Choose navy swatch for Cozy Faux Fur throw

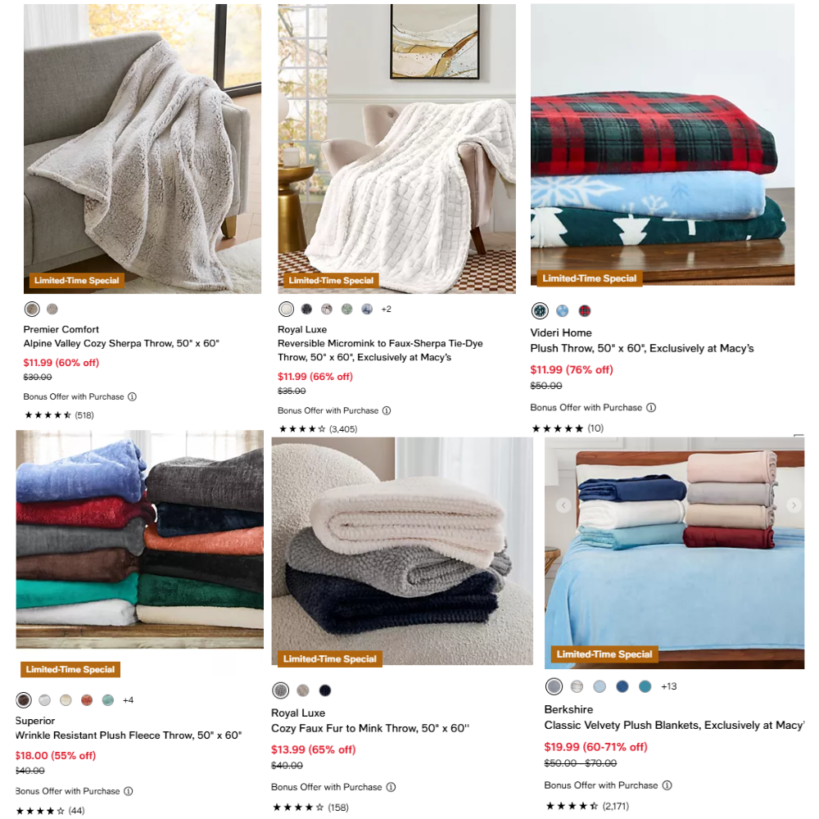click(x=325, y=690)
